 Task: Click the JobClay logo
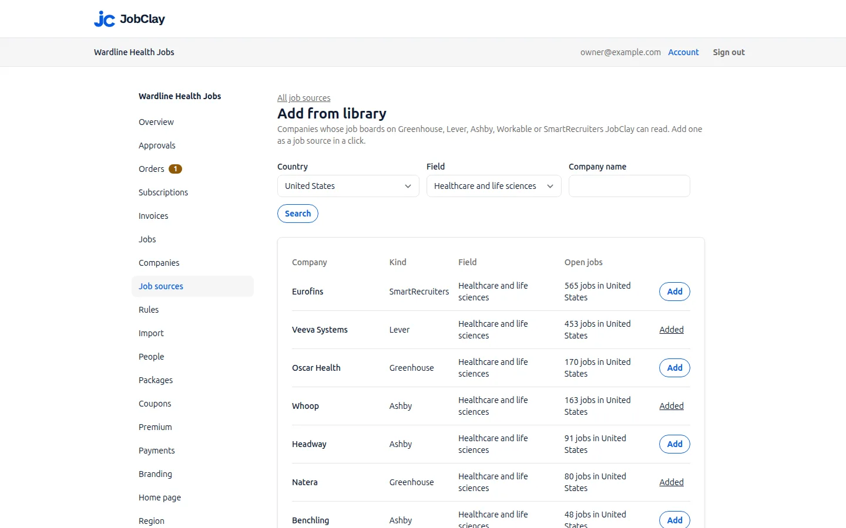(x=129, y=19)
